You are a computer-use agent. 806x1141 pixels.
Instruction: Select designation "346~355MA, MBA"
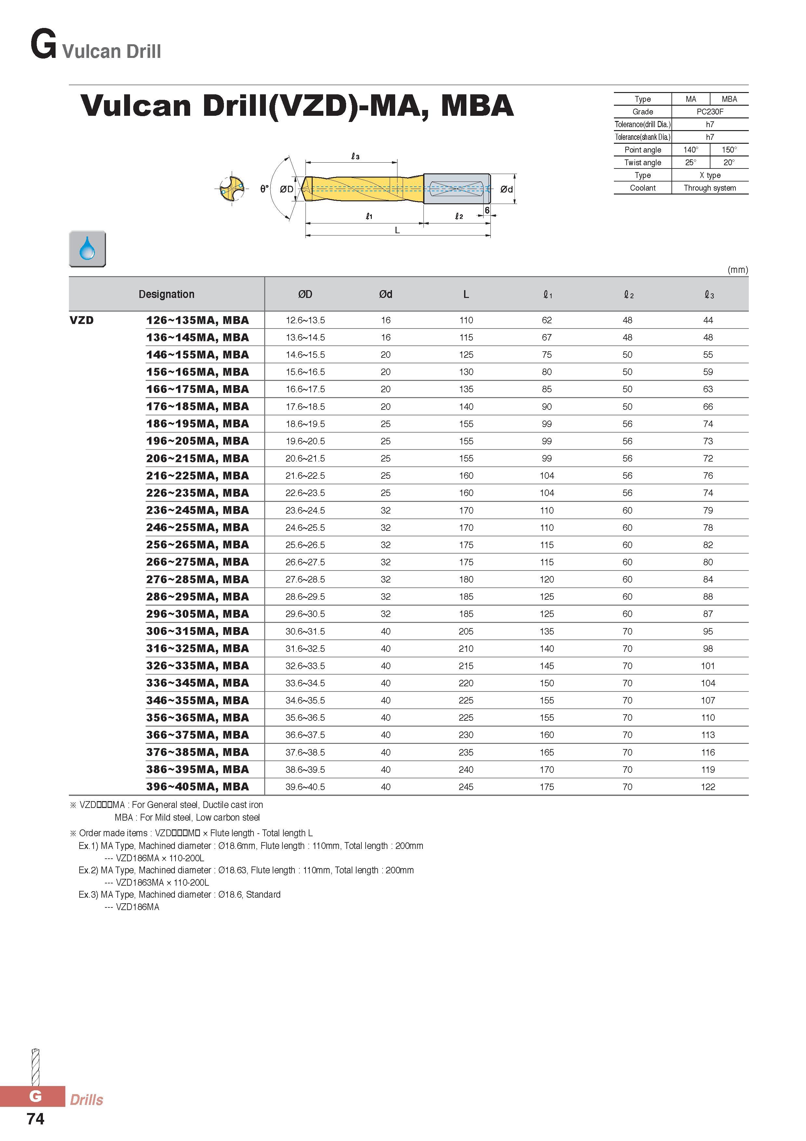click(x=198, y=700)
